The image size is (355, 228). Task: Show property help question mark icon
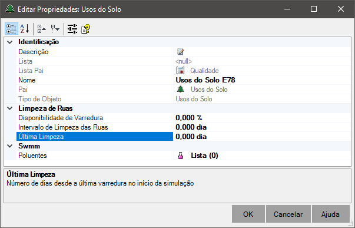(x=86, y=29)
